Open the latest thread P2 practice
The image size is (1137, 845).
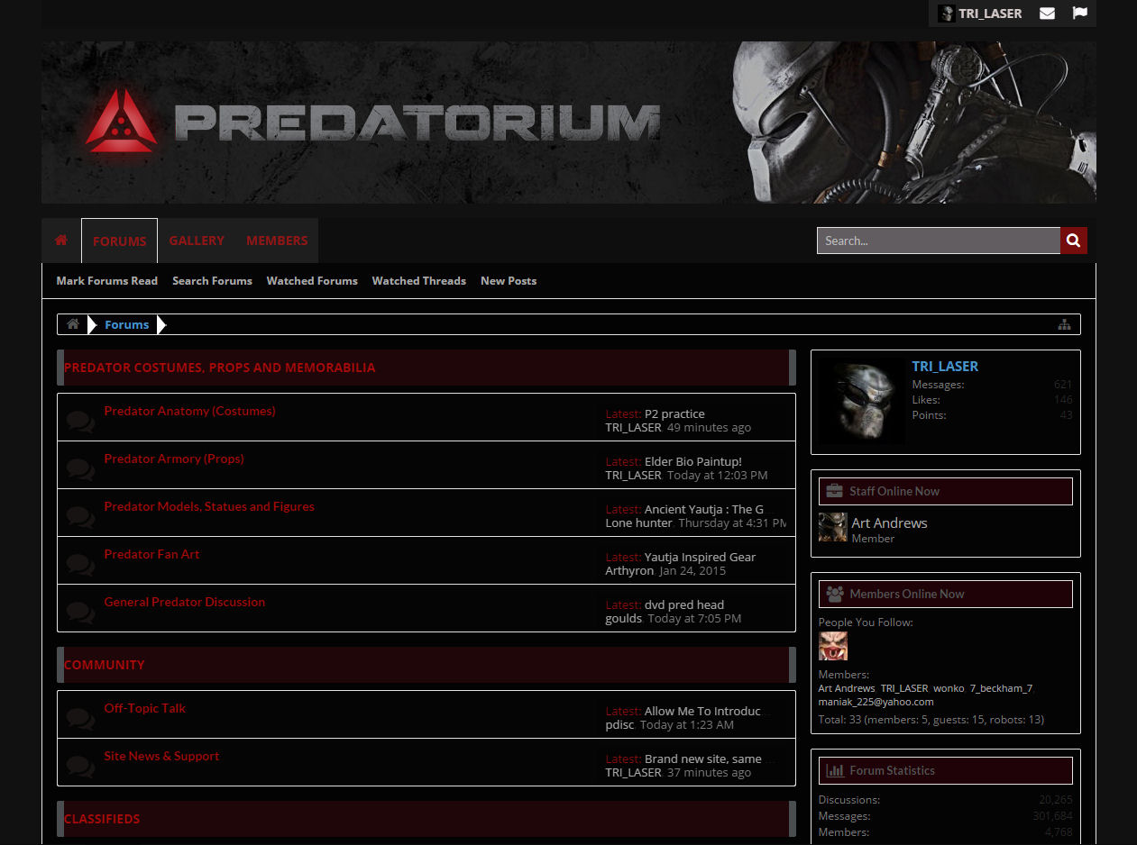point(674,413)
